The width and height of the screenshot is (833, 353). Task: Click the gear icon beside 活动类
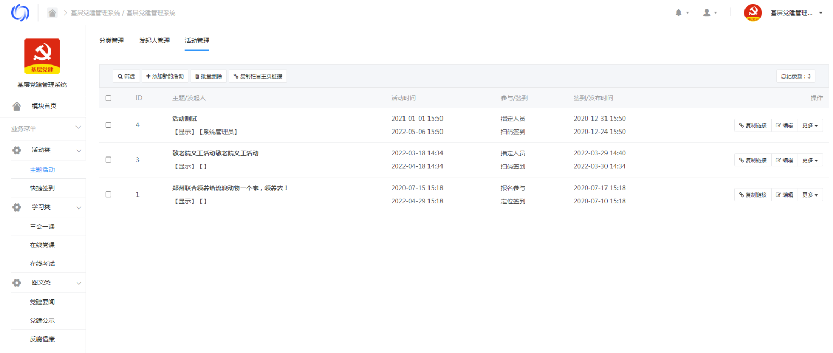pyautogui.click(x=17, y=150)
